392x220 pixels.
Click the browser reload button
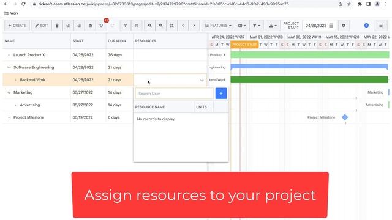point(23,4)
